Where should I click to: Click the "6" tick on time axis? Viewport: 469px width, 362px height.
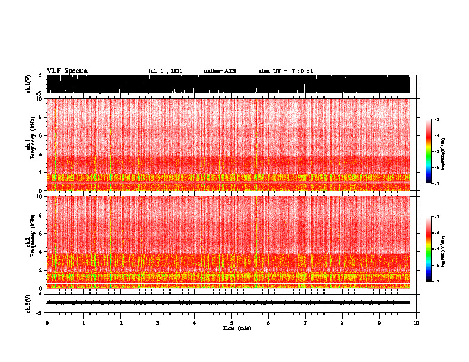point(269,323)
